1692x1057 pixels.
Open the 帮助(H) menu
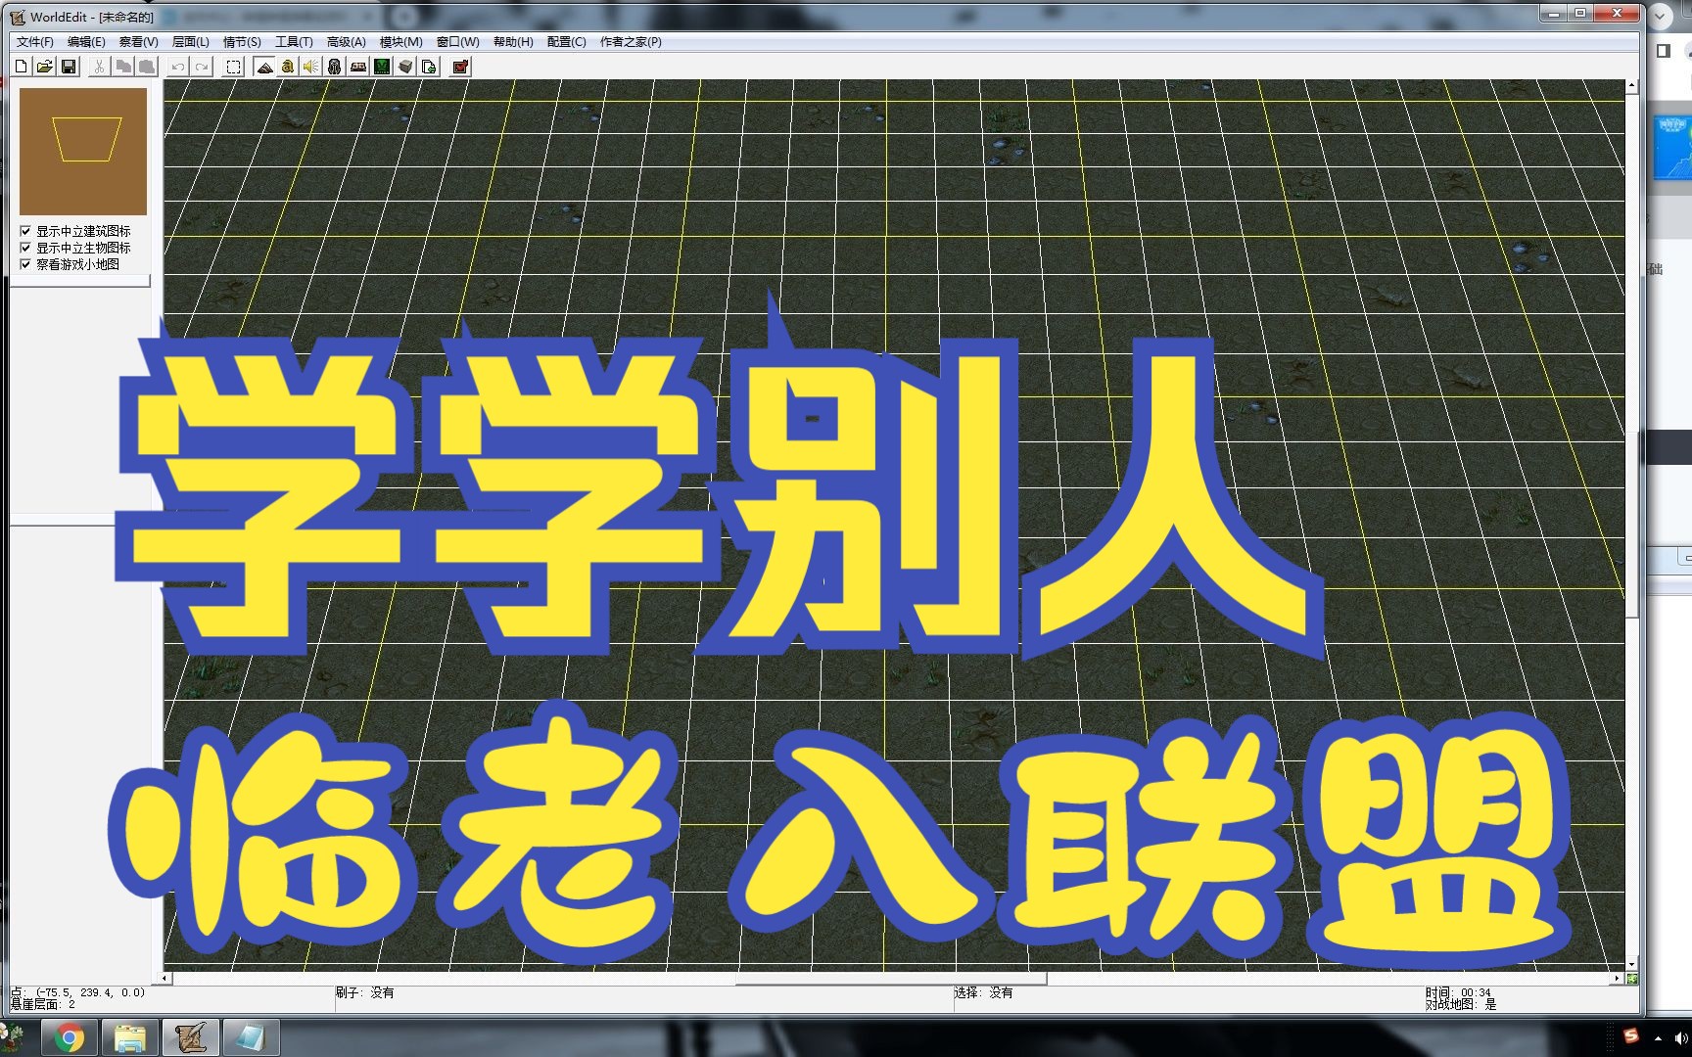tap(513, 42)
